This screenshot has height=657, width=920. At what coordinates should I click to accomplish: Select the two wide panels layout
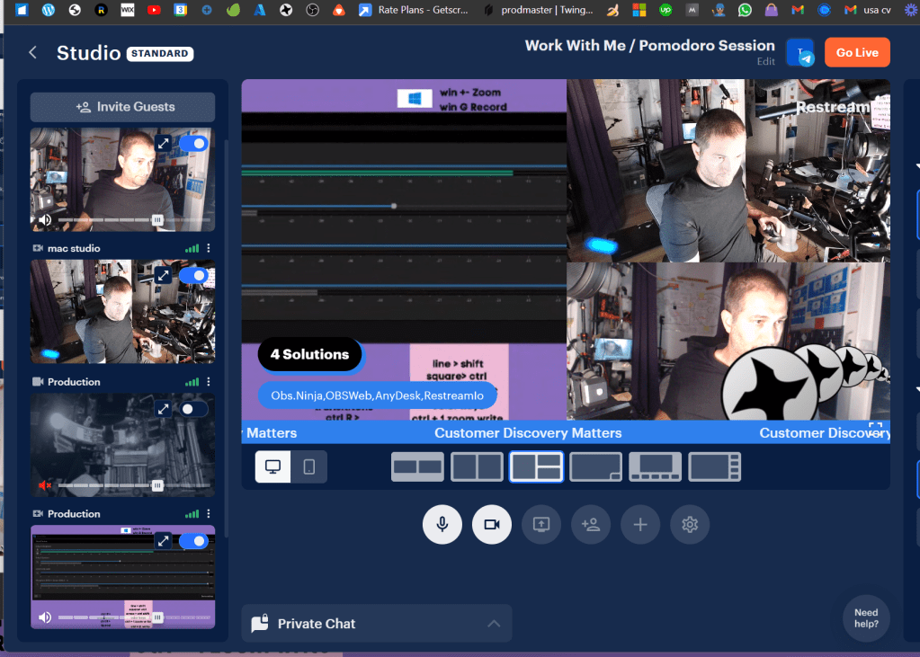coord(417,467)
